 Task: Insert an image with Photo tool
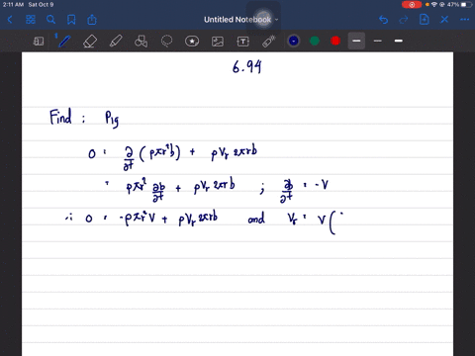coord(218,42)
